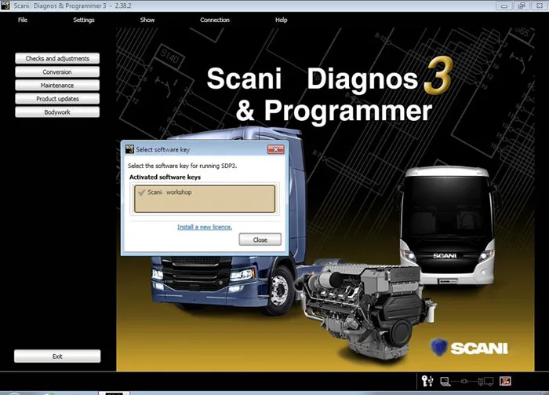Screen dimensions: 549x395
Task: Select the Conversion button
Action: pos(57,71)
